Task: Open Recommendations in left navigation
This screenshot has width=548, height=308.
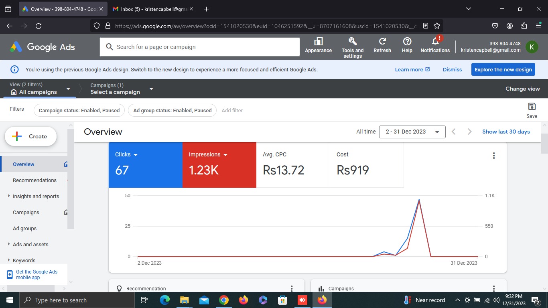Action: point(35,180)
